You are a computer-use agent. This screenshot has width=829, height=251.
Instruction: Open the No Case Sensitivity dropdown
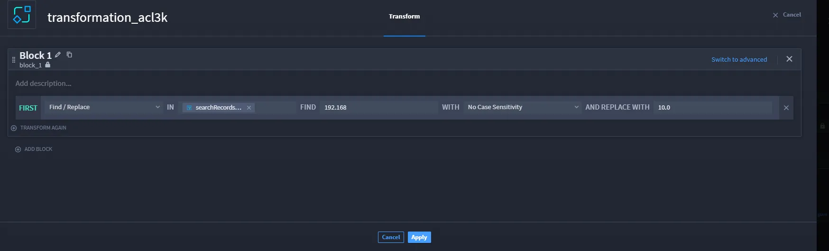(522, 107)
